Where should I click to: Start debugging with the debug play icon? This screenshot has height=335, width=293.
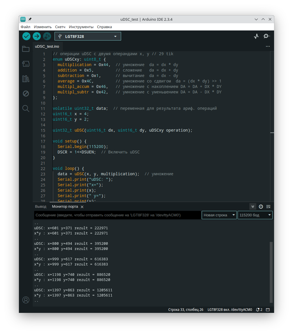point(47,36)
